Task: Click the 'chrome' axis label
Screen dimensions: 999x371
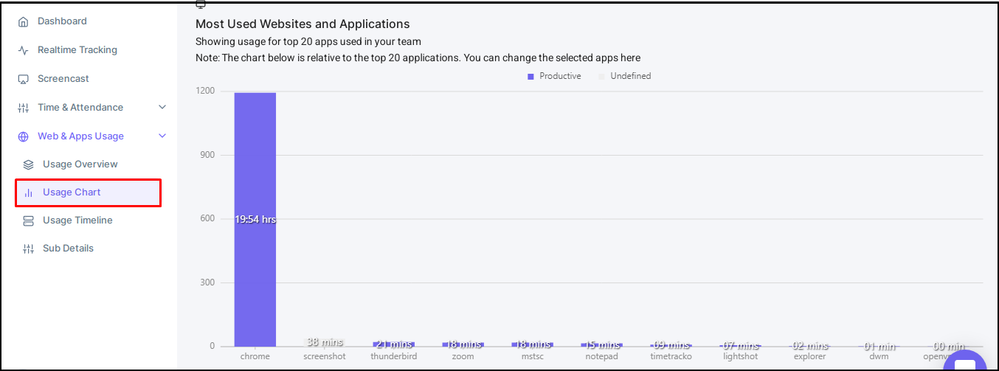Action: coord(255,356)
